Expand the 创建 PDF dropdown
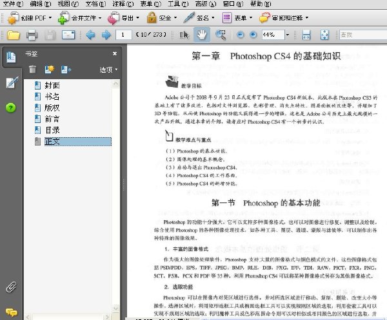The image size is (387, 320). coord(50,18)
